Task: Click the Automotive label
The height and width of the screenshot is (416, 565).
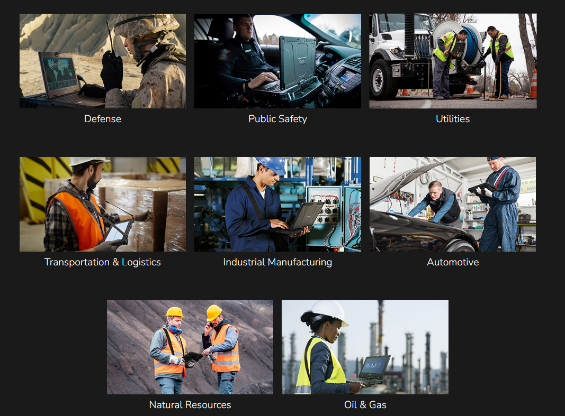Action: (x=453, y=262)
